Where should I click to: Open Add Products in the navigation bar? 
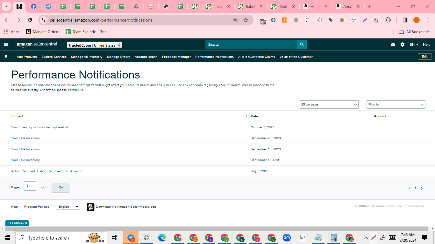[x=27, y=57]
